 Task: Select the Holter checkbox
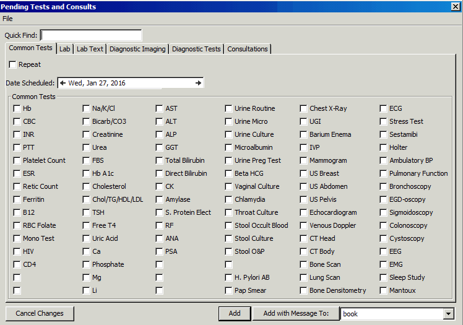(383, 147)
